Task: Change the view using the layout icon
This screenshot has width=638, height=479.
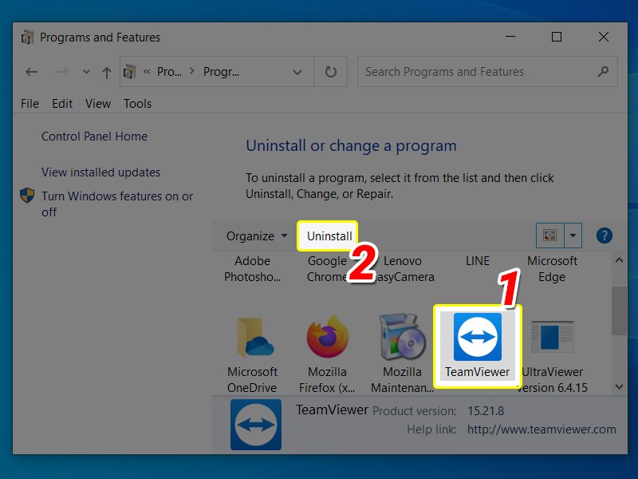Action: [x=549, y=235]
